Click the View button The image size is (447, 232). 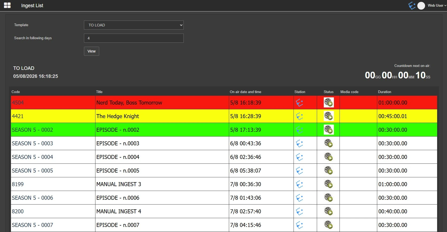(91, 51)
